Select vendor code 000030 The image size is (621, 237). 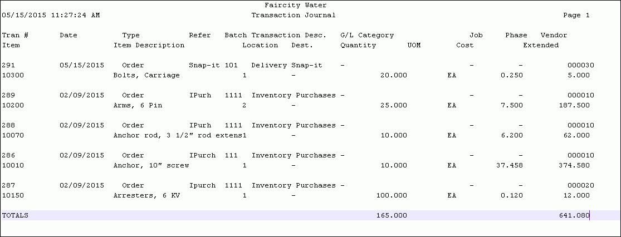coord(580,65)
